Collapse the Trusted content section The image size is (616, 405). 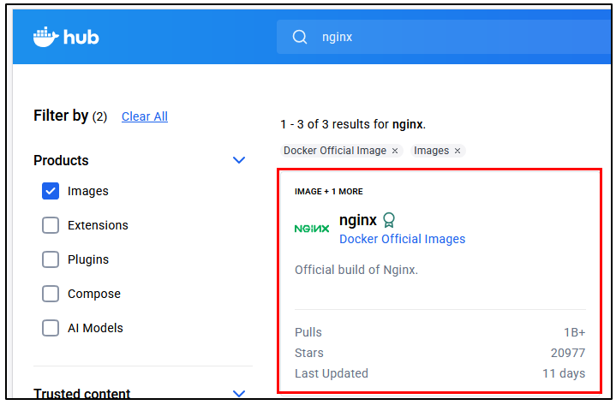239,394
